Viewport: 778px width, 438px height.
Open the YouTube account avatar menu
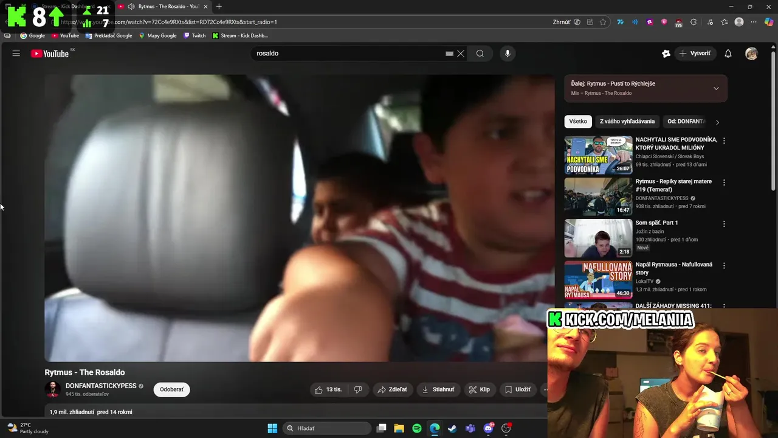tap(751, 54)
